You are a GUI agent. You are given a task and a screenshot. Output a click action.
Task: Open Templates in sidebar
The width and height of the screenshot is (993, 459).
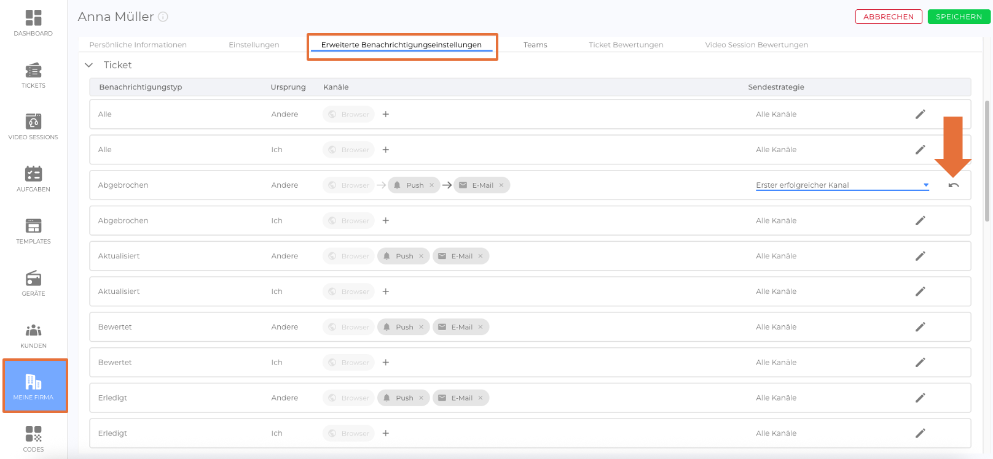33,231
